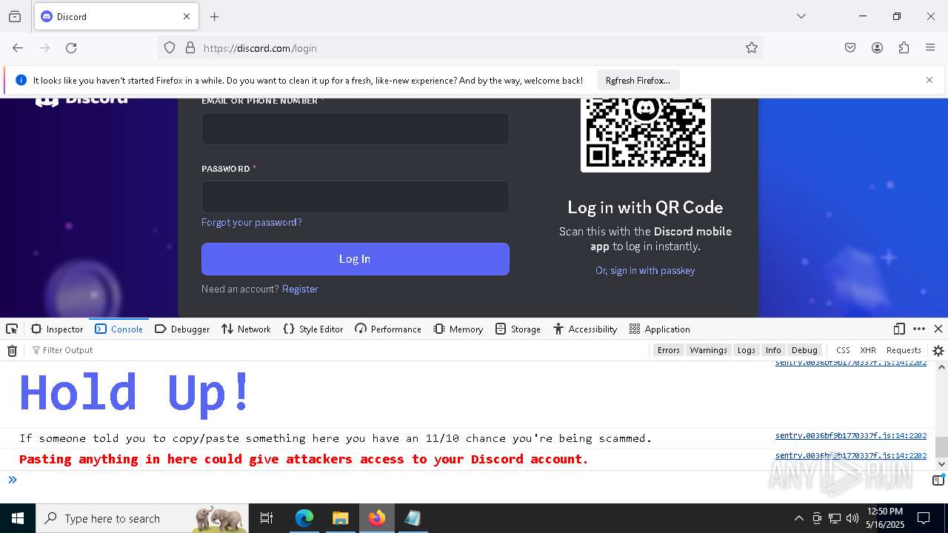Open the tracking protection shield
This screenshot has width=948, height=533.
click(x=170, y=48)
